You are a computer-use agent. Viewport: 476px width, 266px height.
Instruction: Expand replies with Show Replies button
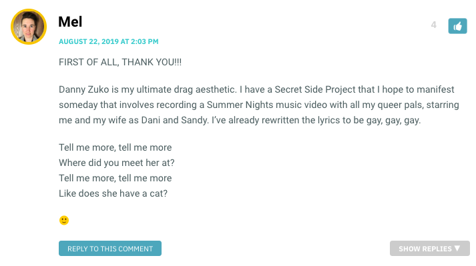[429, 249]
